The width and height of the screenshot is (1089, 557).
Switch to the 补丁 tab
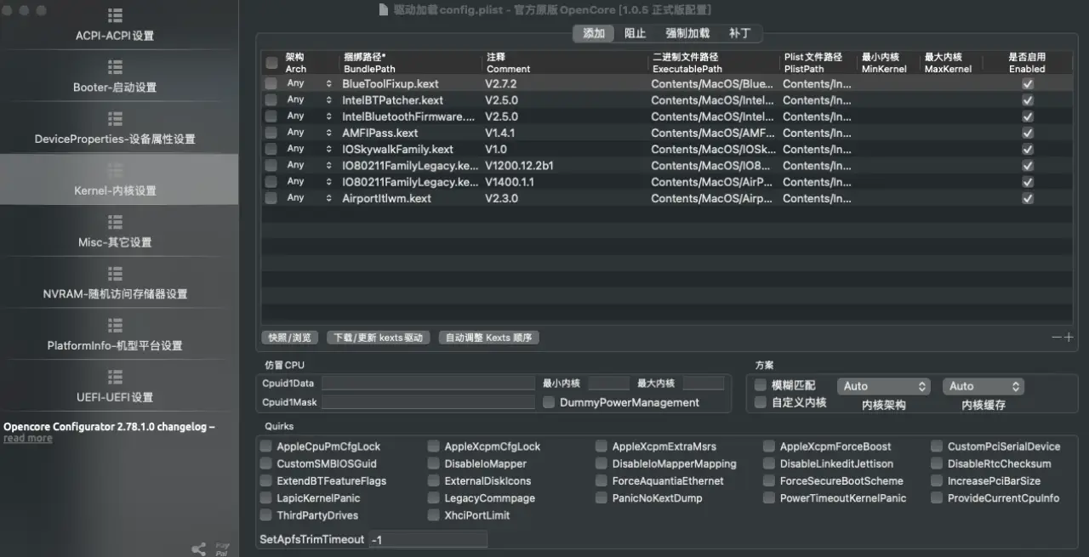(739, 34)
